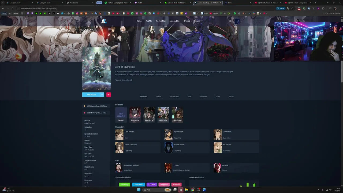Click the weather widget in the taskbar

click(9, 190)
